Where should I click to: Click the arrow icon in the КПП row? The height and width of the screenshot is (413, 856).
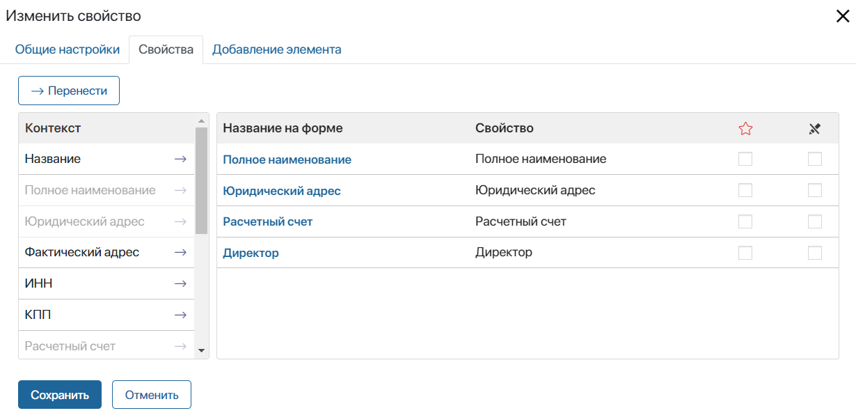(x=180, y=315)
